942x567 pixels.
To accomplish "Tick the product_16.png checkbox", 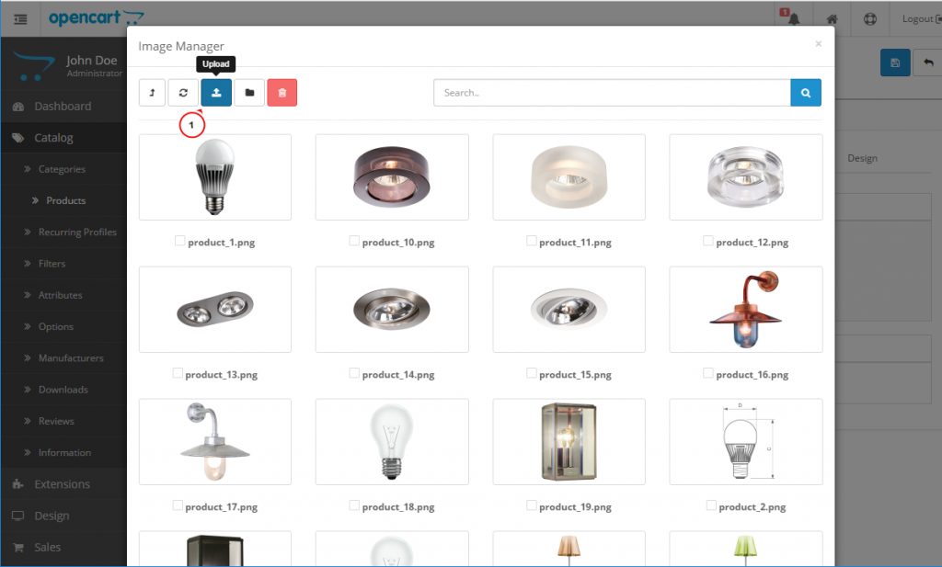I will [x=707, y=373].
